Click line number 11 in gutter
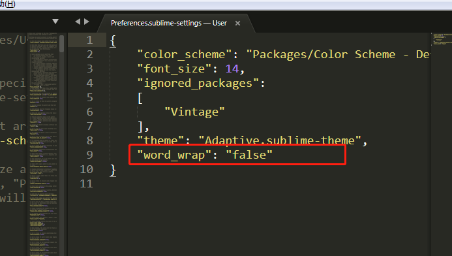Screen dimensions: 452x256 point(87,184)
